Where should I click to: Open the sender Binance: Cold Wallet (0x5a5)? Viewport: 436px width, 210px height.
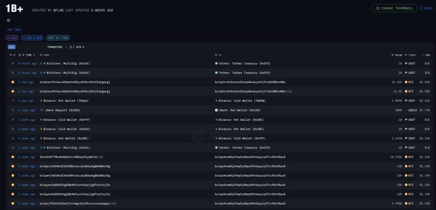point(67,129)
